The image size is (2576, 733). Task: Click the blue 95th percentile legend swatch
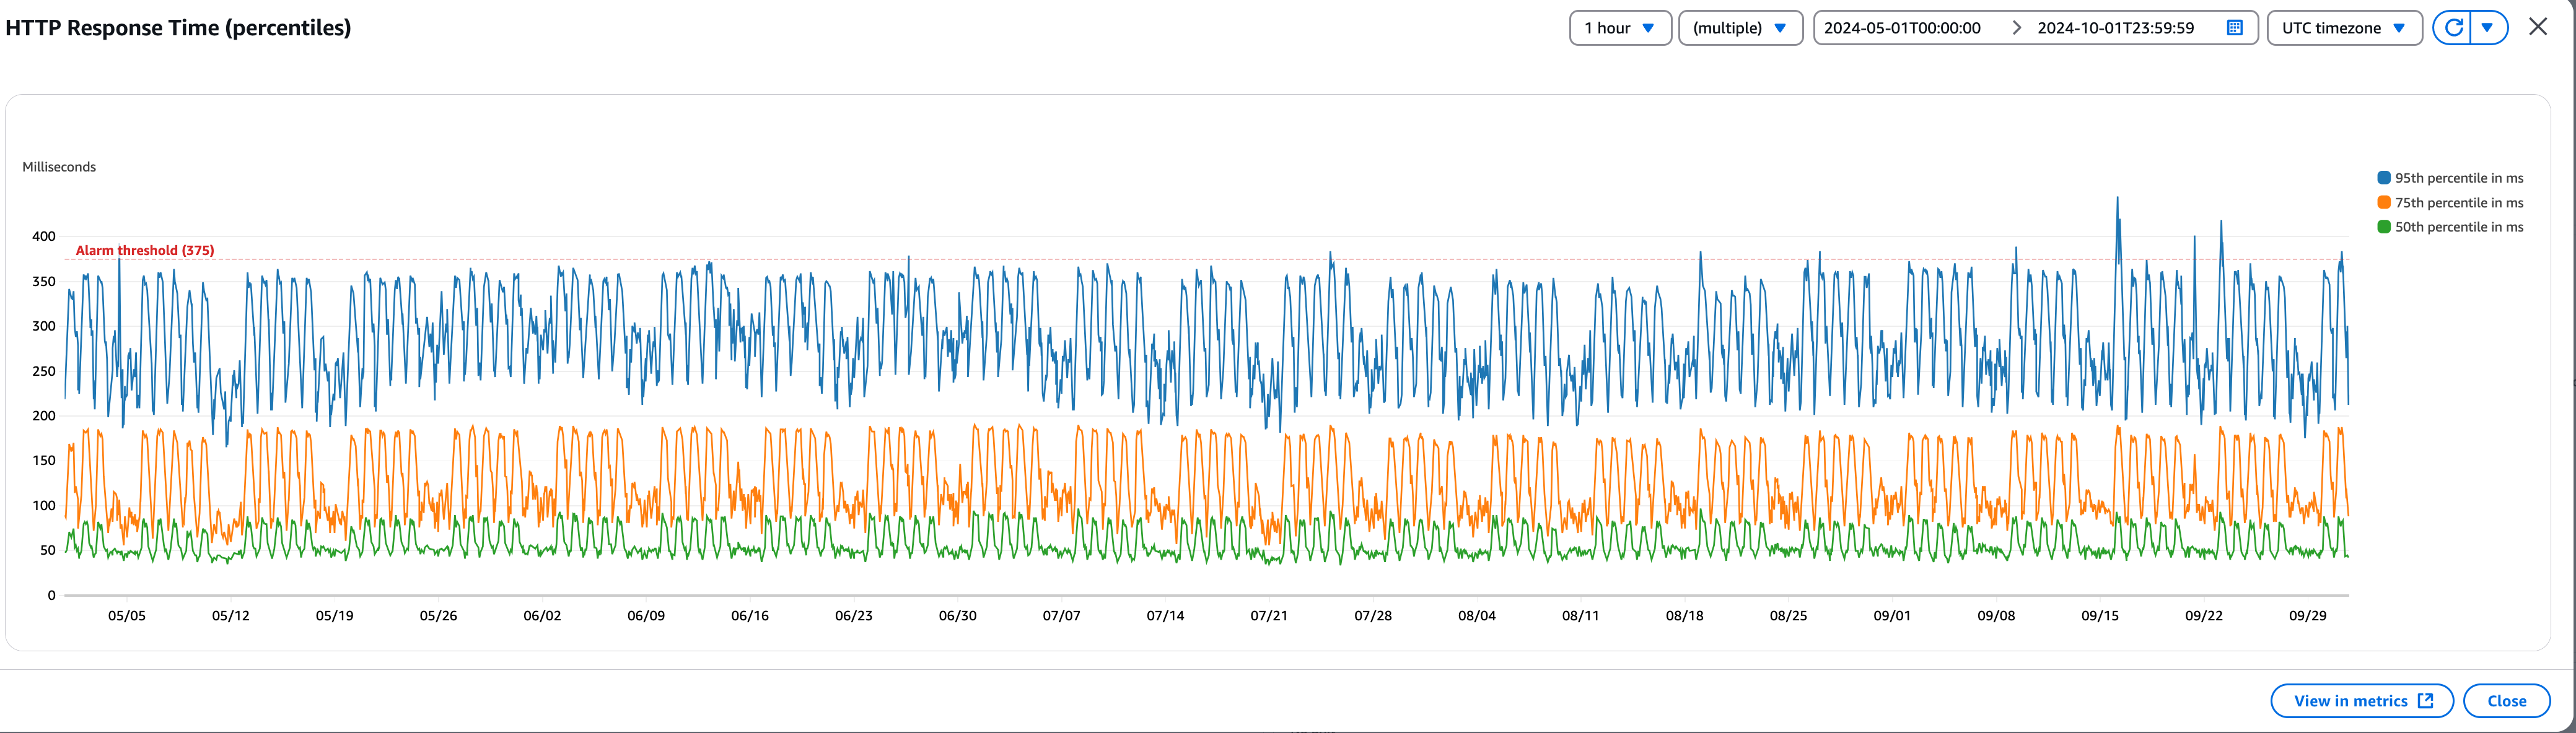click(x=2384, y=178)
